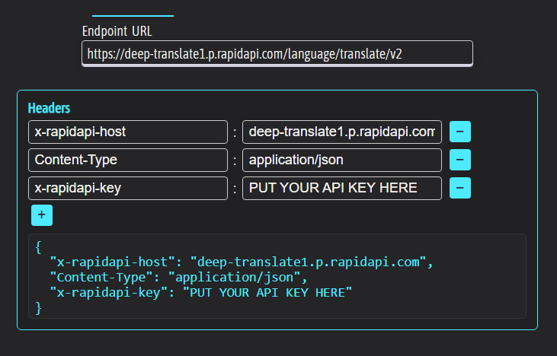Click JSON preview line "Content-Type": "application/json"
The image size is (557, 356).
[x=178, y=278]
